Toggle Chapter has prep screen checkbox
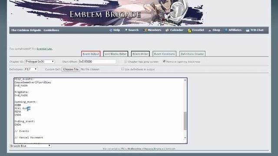 126,62
